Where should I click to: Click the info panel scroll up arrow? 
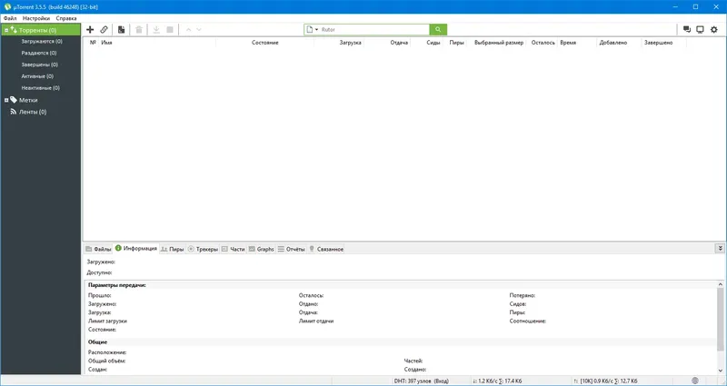tap(720, 284)
